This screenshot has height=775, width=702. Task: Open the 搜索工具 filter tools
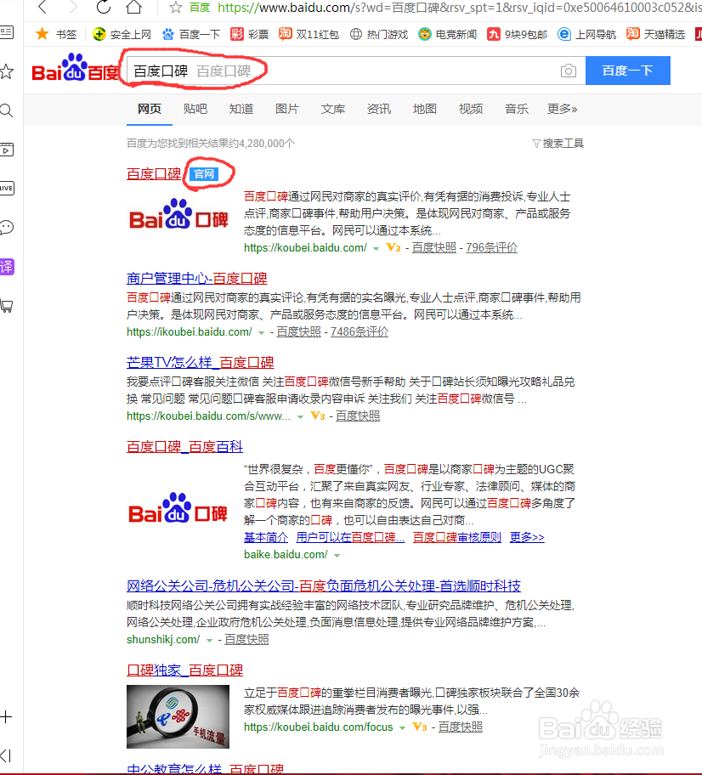tap(558, 144)
